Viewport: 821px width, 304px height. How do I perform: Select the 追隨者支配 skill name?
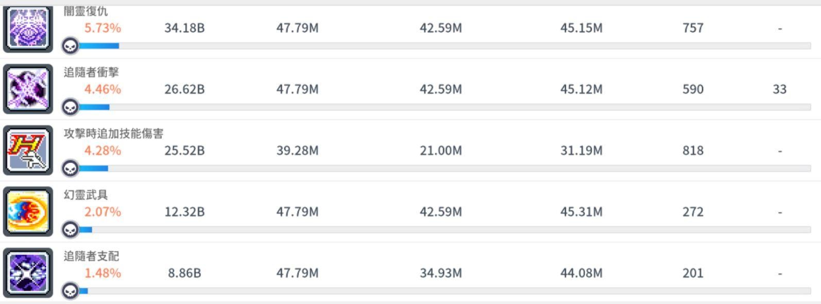tap(91, 257)
